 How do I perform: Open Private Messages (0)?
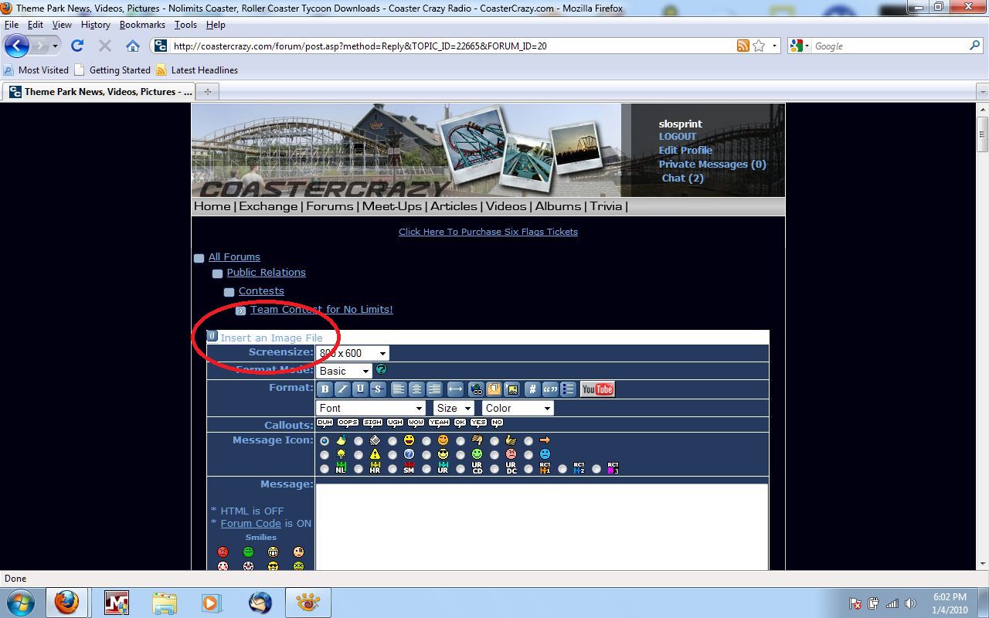[x=712, y=165]
